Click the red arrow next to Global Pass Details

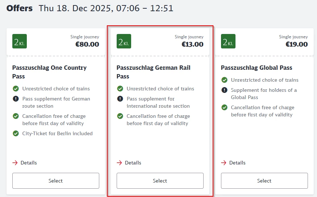pyautogui.click(x=224, y=163)
